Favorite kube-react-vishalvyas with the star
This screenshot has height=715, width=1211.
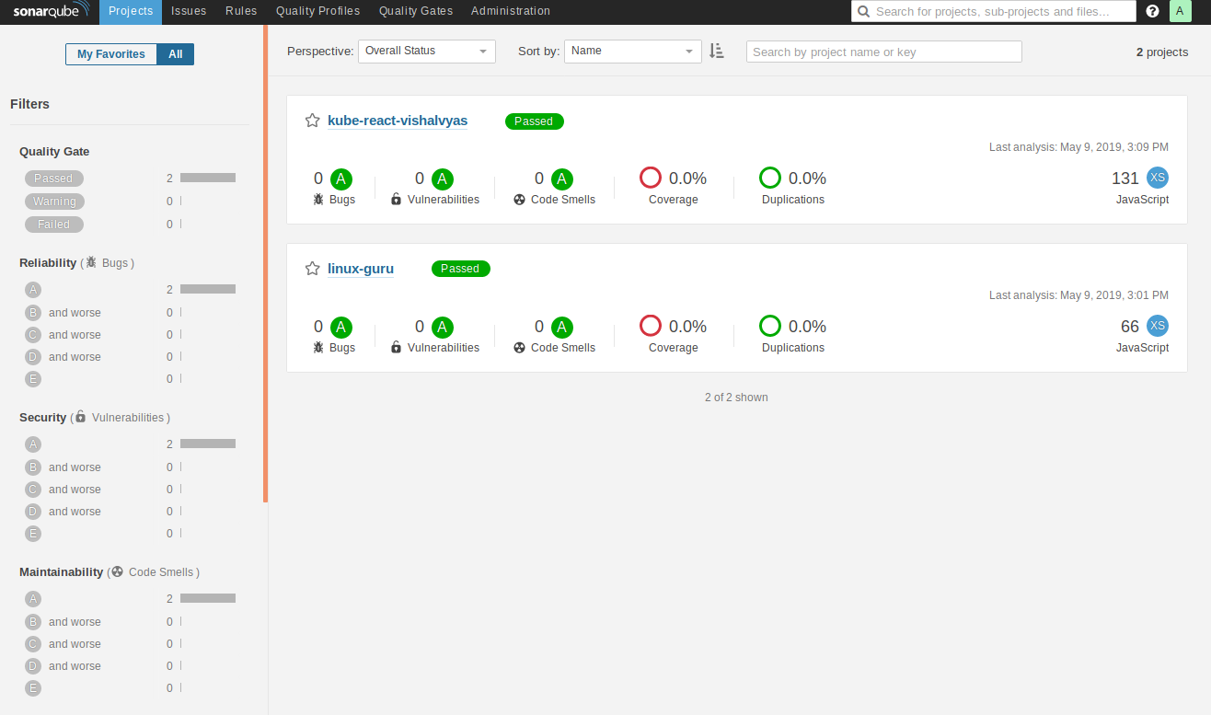click(313, 121)
